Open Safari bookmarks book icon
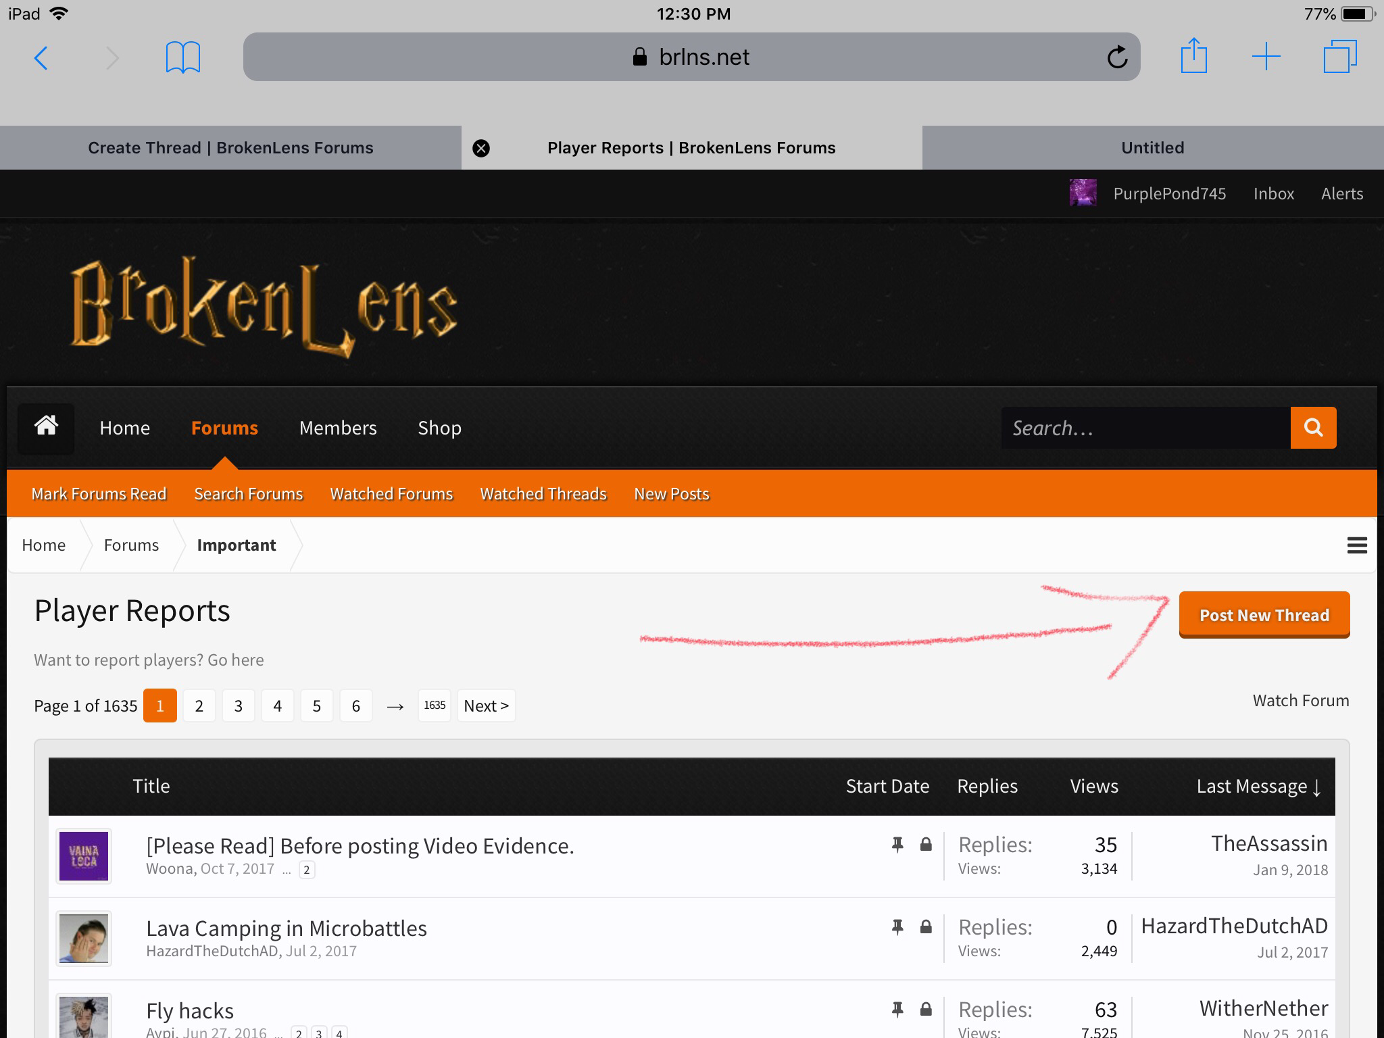 click(183, 57)
